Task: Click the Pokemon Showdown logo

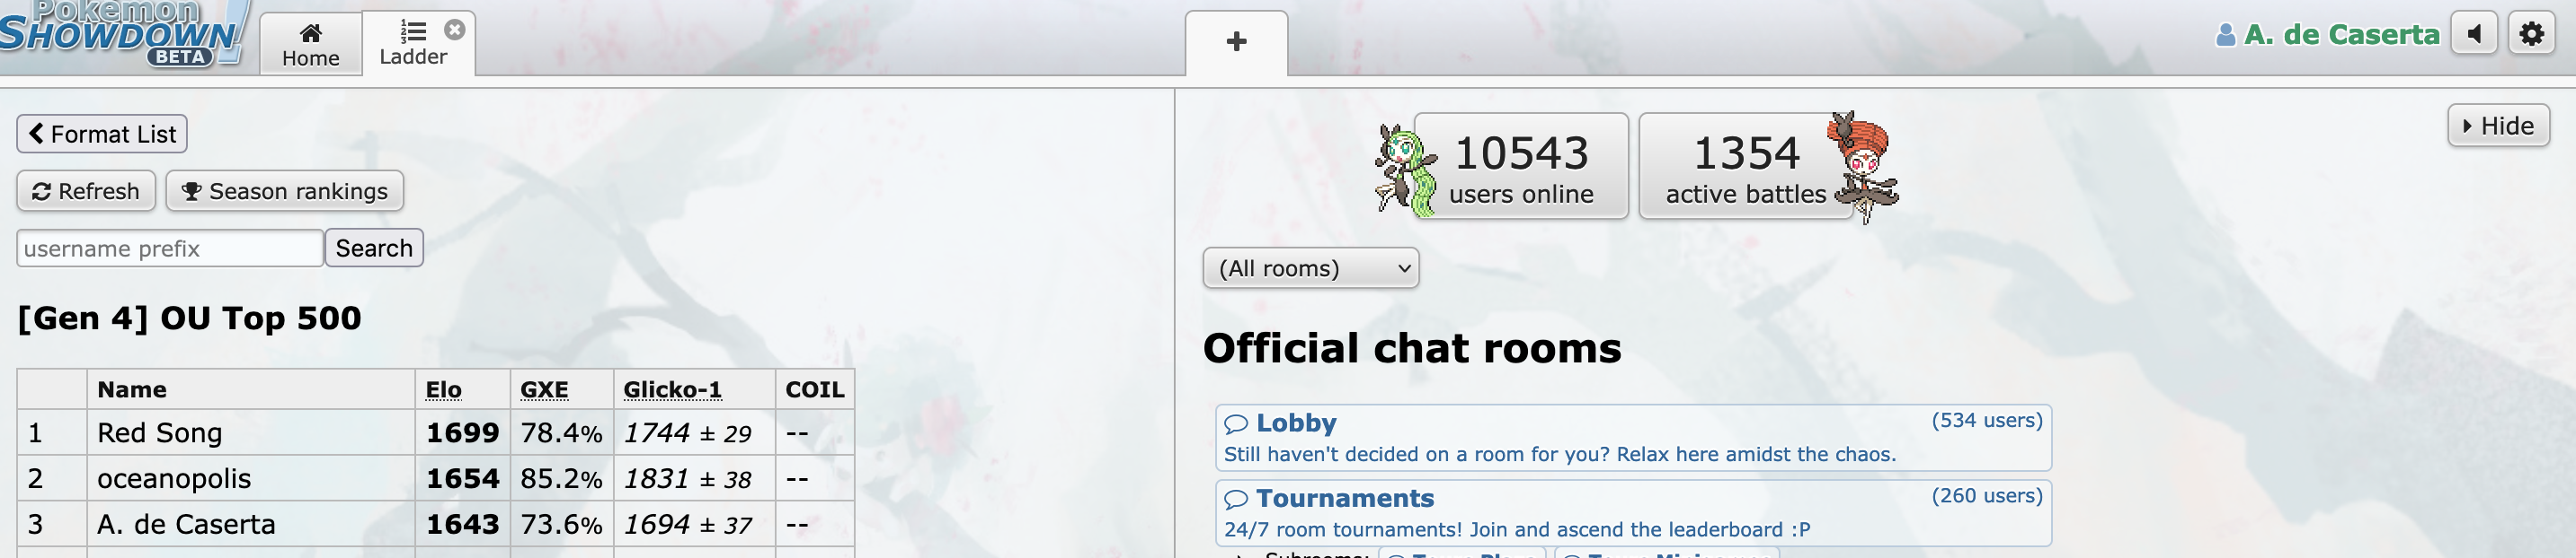Action: pos(123,34)
